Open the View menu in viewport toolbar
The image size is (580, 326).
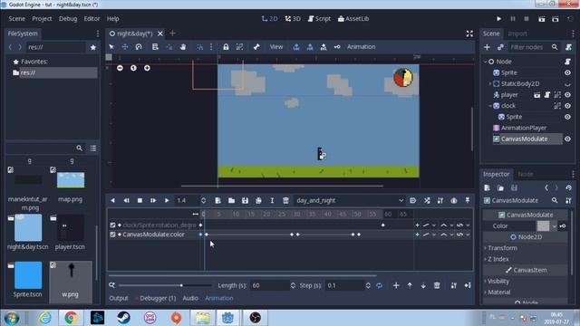pyautogui.click(x=275, y=47)
